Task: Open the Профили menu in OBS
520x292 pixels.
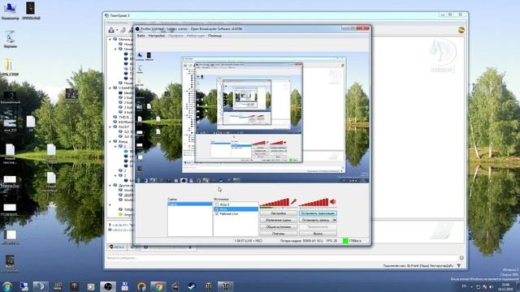Action: (x=175, y=36)
